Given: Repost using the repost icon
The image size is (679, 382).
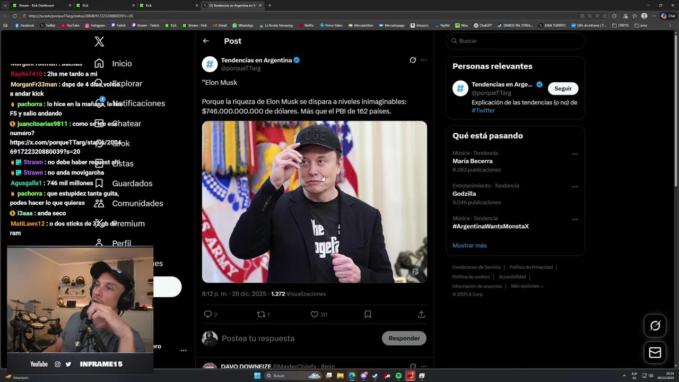Looking at the screenshot, I should 260,314.
